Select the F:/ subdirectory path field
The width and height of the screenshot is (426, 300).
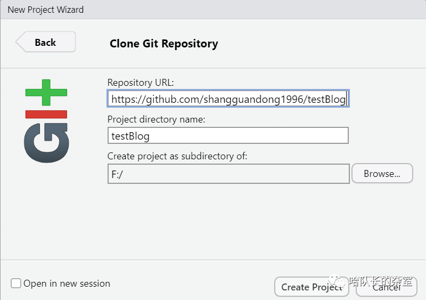pos(228,174)
